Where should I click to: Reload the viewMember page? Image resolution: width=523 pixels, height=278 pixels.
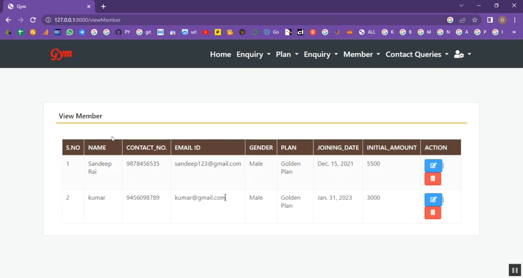pos(33,20)
